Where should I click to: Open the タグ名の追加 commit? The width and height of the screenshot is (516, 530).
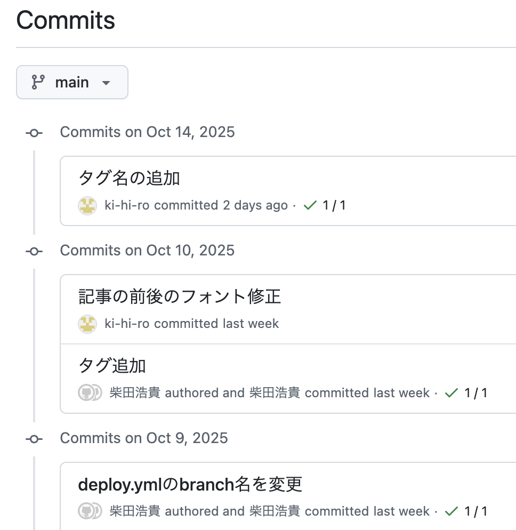(129, 178)
